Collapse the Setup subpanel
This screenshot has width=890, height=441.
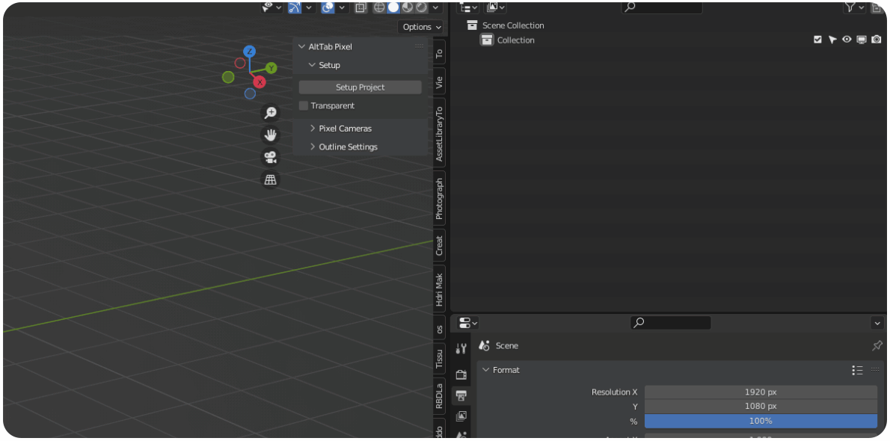pos(312,65)
